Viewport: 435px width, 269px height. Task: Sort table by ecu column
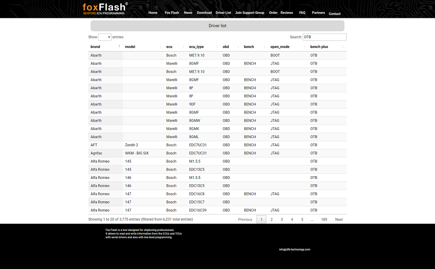point(175,47)
